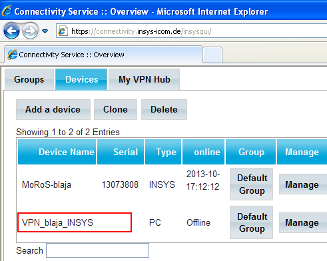Click Manage for the MoRoS-blaja device
This screenshot has width=327, height=261.
pyautogui.click(x=303, y=184)
